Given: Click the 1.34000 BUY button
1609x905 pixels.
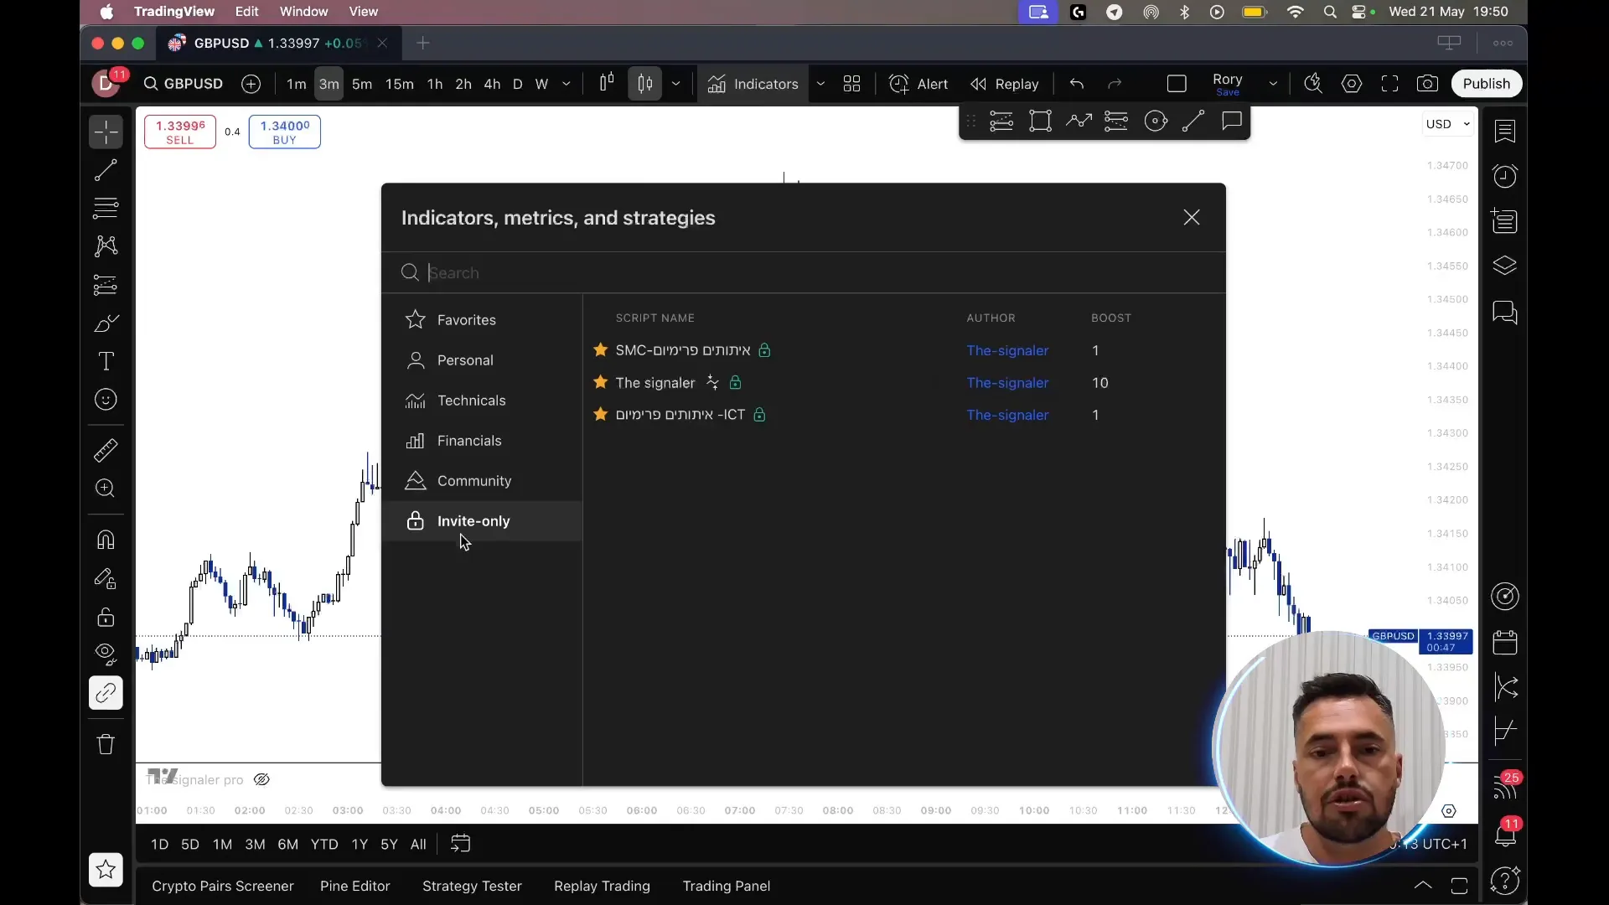Looking at the screenshot, I should pos(285,132).
